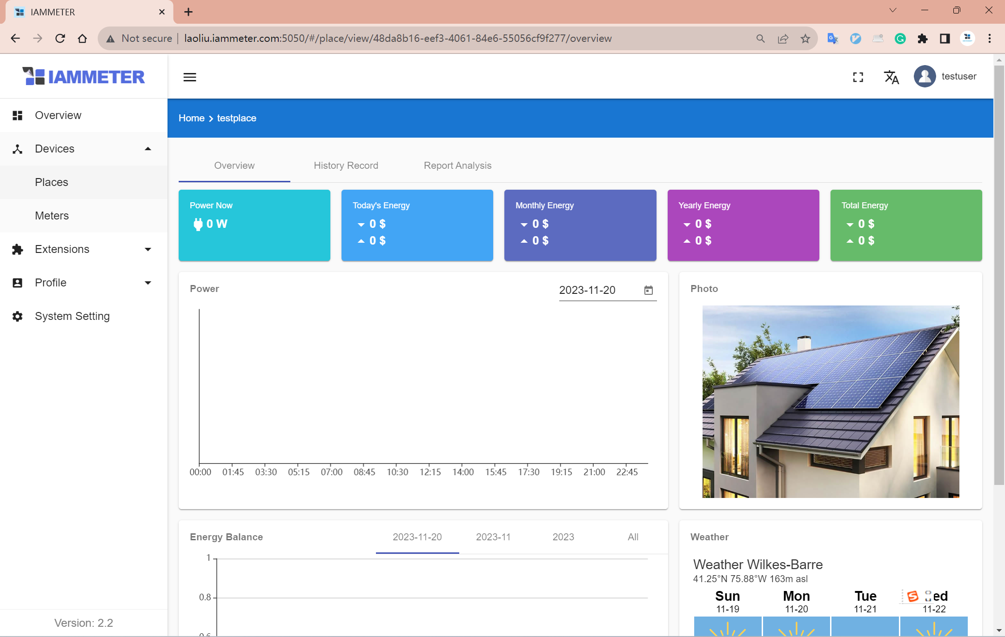
Task: Expand the Extensions menu
Action: pyautogui.click(x=148, y=250)
